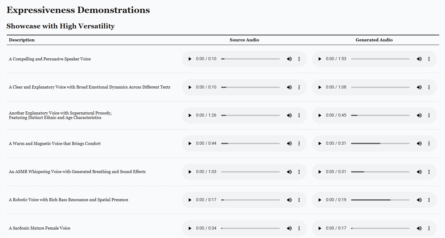Mute the generated Sardonic Mature Female Voice audio
Screen dimensions: 445x238
tap(419, 228)
